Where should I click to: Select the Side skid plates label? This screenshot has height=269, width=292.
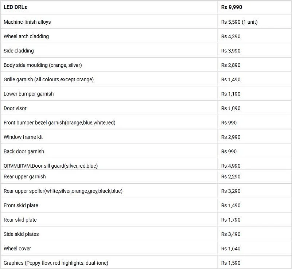(x=21, y=234)
